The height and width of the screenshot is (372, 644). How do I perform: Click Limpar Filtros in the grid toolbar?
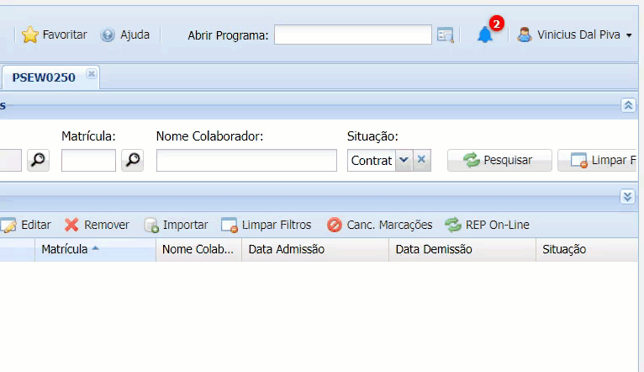click(x=266, y=225)
